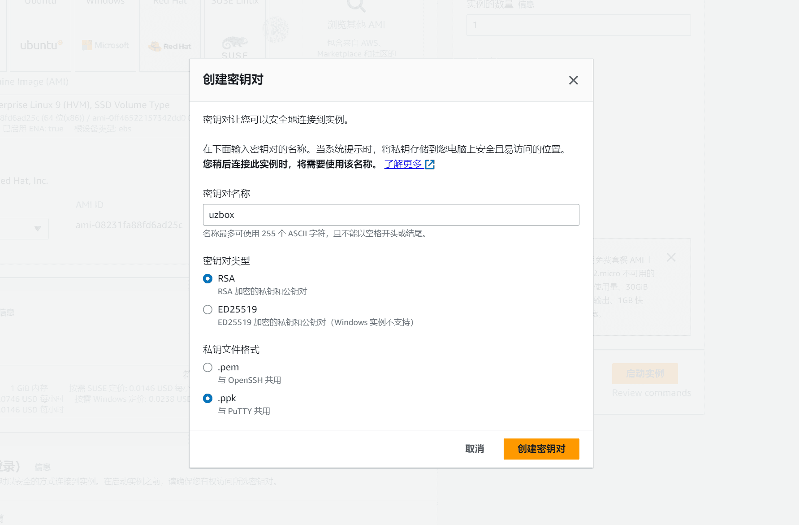Keep .ppk format for PuTTY selected
The height and width of the screenshot is (525, 799).
pyautogui.click(x=207, y=398)
